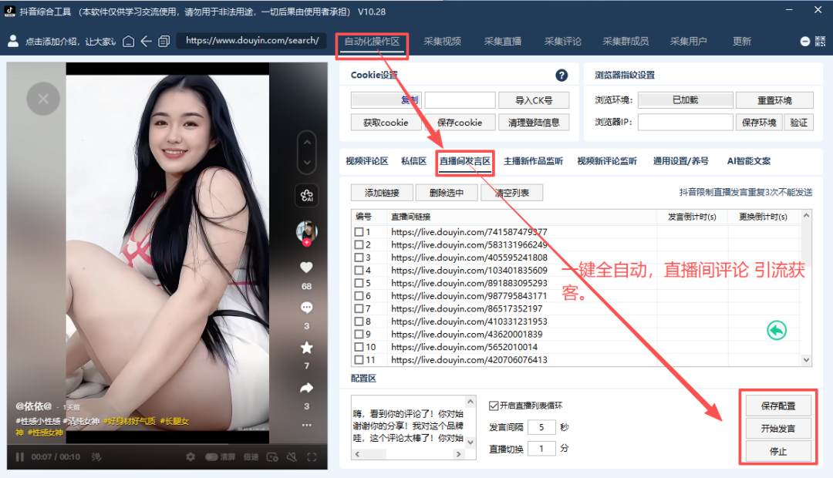The height and width of the screenshot is (478, 833).
Task: Open the QR code icon in header
Action: pyautogui.click(x=820, y=41)
